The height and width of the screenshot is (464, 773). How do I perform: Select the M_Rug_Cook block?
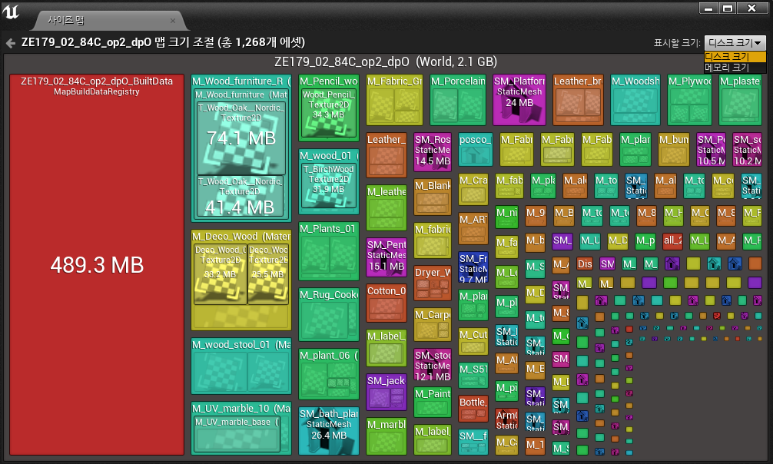[329, 315]
